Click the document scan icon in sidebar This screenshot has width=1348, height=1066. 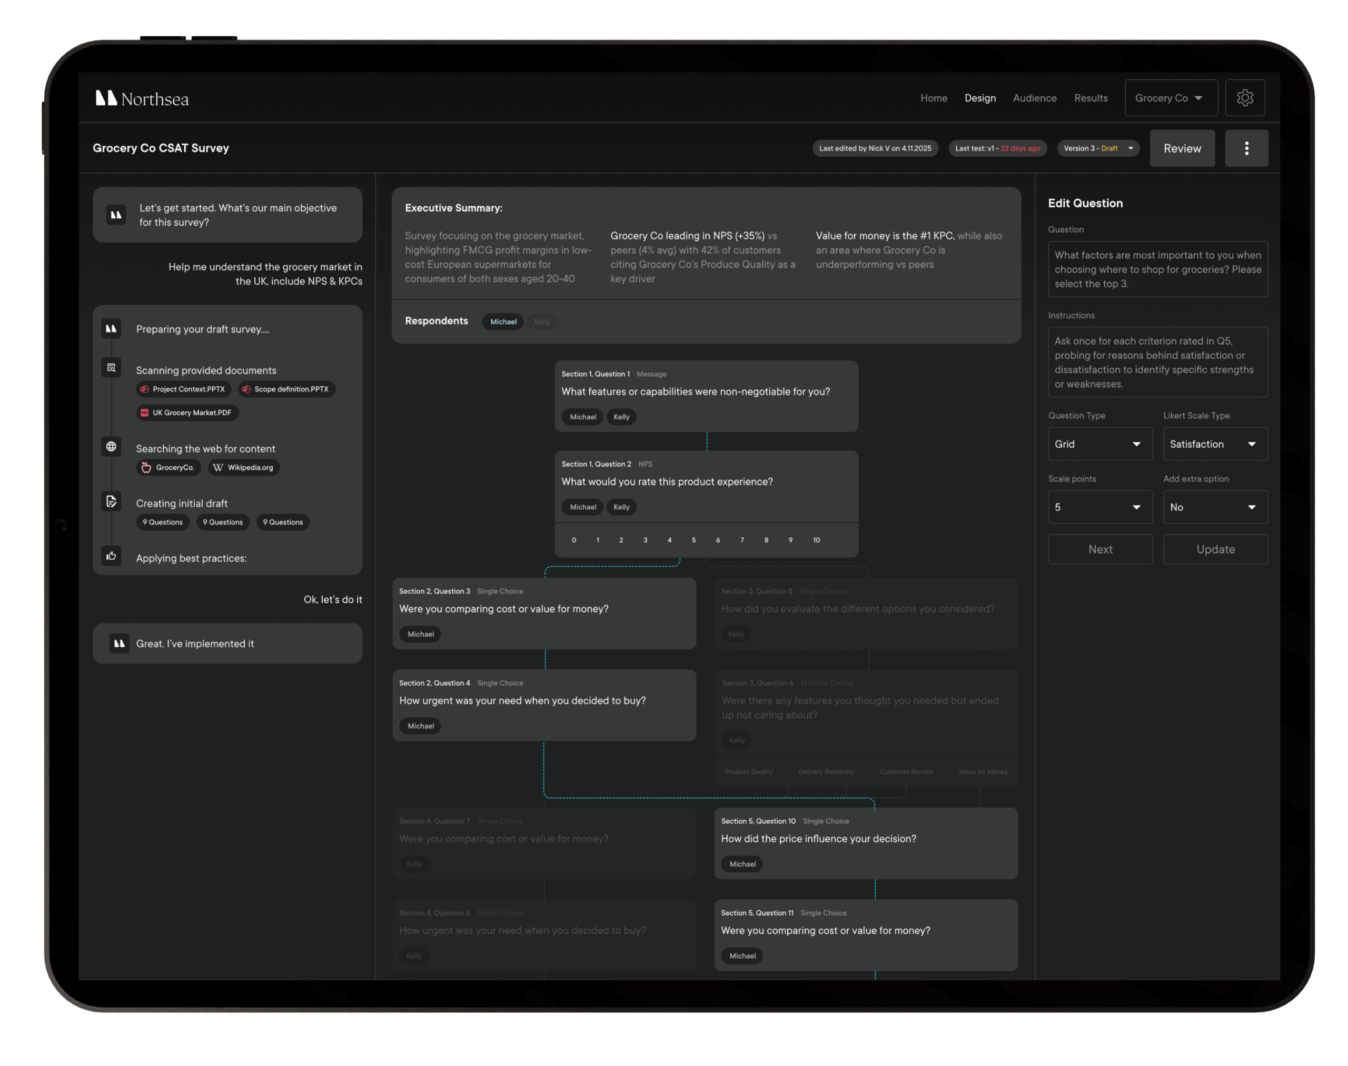pos(111,368)
